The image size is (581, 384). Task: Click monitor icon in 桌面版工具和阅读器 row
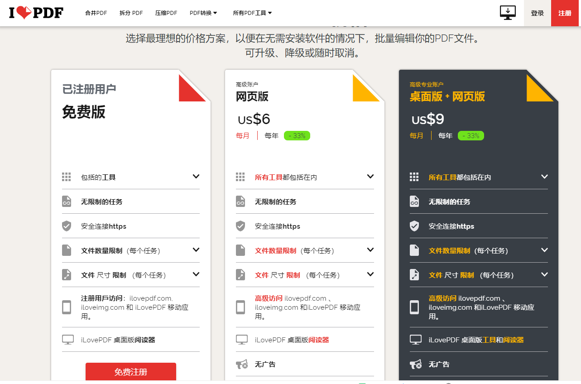415,340
